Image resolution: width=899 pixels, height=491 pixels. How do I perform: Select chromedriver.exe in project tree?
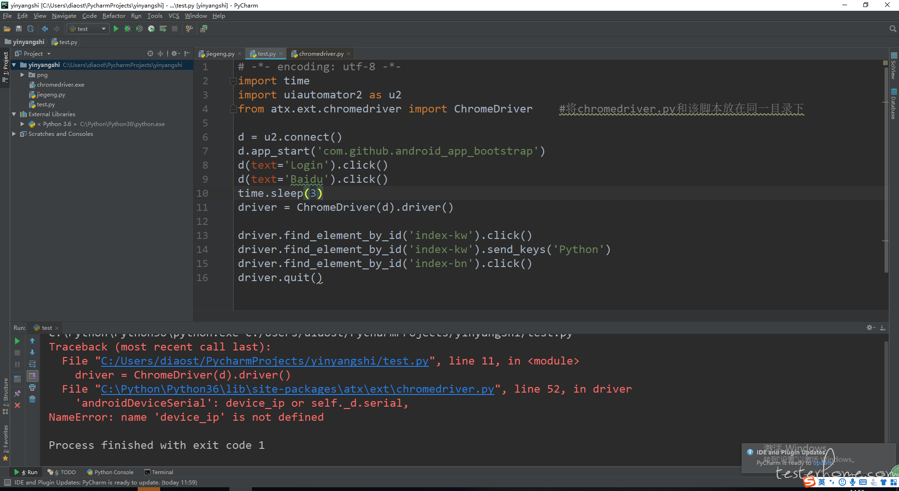point(60,85)
